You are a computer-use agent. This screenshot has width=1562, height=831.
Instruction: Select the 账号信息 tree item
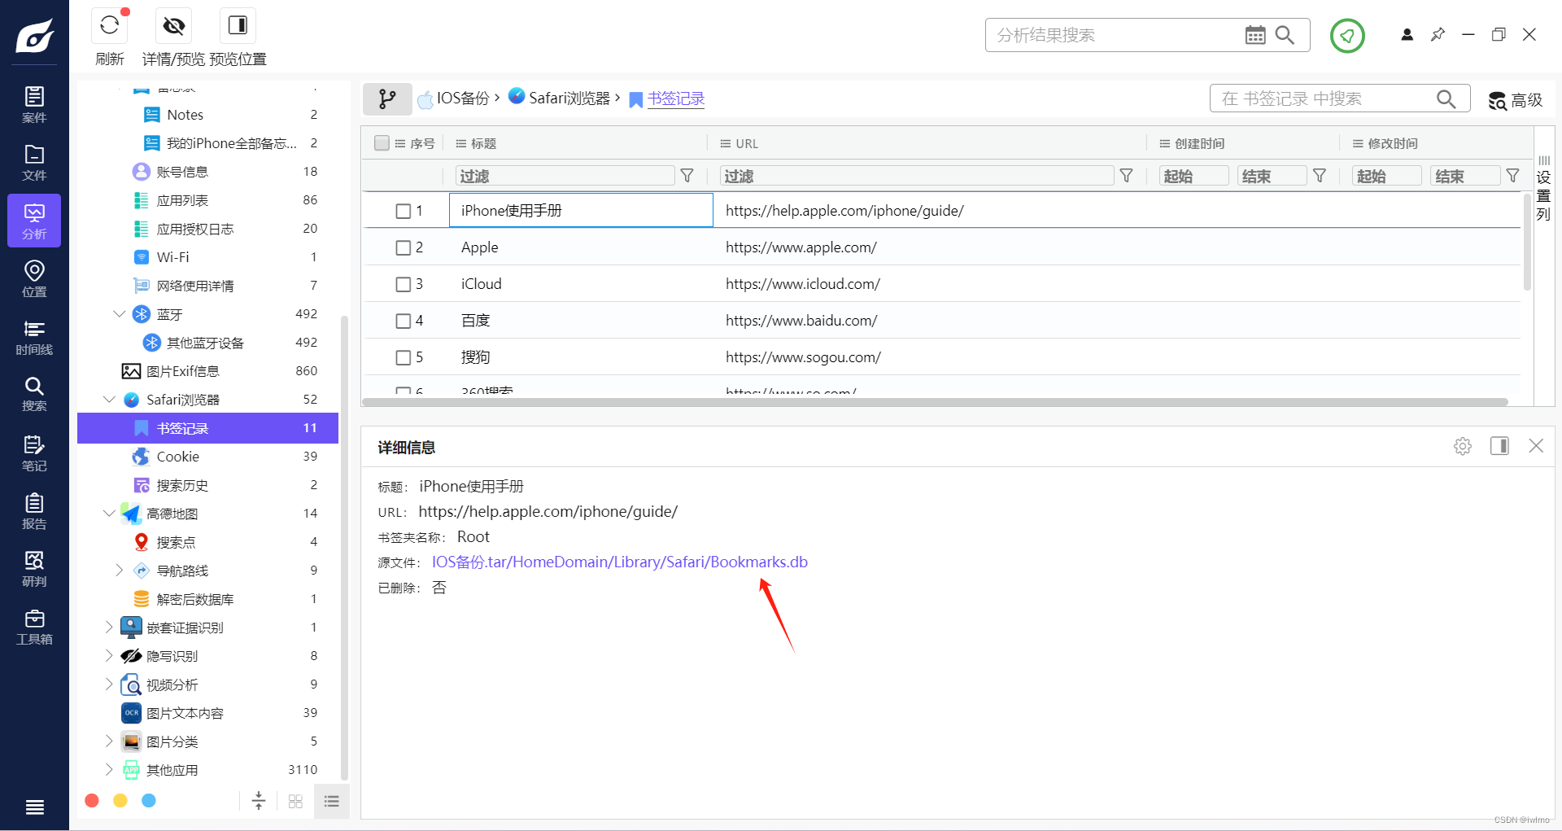point(207,172)
